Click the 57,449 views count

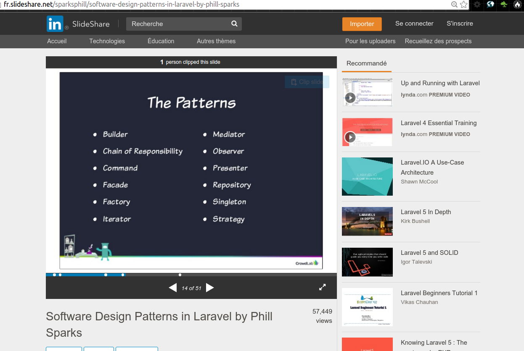[322, 316]
